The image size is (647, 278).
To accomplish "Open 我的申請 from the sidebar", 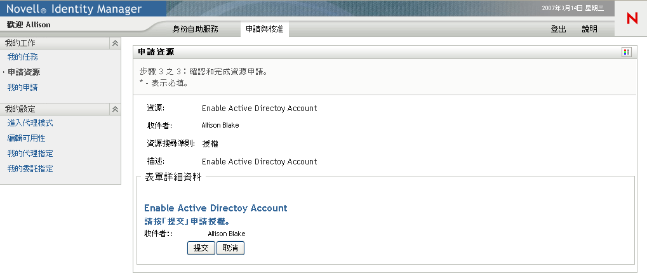I will tap(22, 88).
